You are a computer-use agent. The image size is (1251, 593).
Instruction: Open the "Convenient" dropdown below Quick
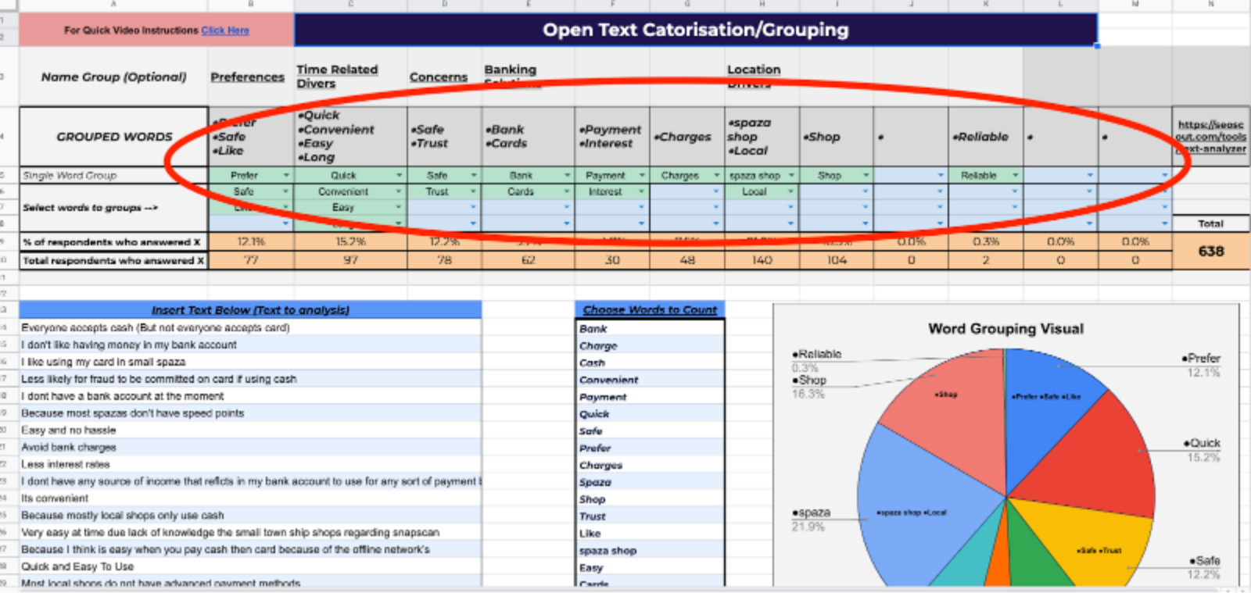pyautogui.click(x=350, y=191)
